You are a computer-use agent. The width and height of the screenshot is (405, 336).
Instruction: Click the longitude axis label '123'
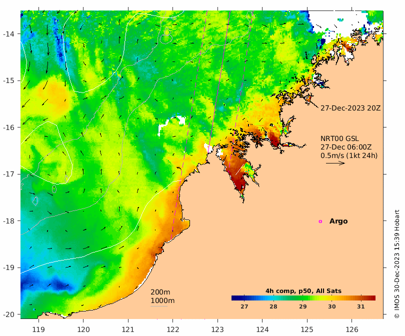tap(217, 329)
